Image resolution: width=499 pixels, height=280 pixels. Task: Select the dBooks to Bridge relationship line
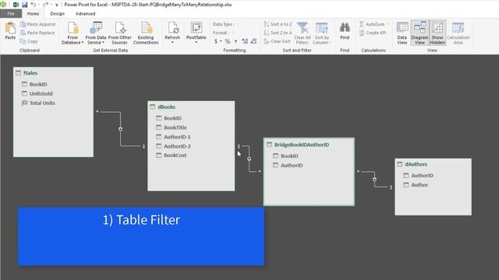click(x=249, y=159)
